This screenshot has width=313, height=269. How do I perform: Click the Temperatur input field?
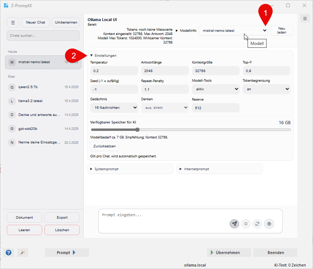coord(114,71)
